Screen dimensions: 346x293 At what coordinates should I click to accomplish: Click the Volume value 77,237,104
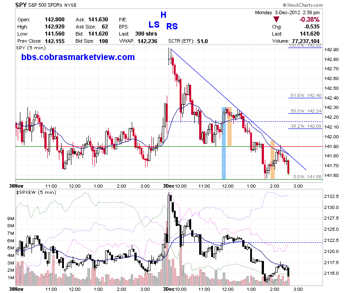point(306,41)
